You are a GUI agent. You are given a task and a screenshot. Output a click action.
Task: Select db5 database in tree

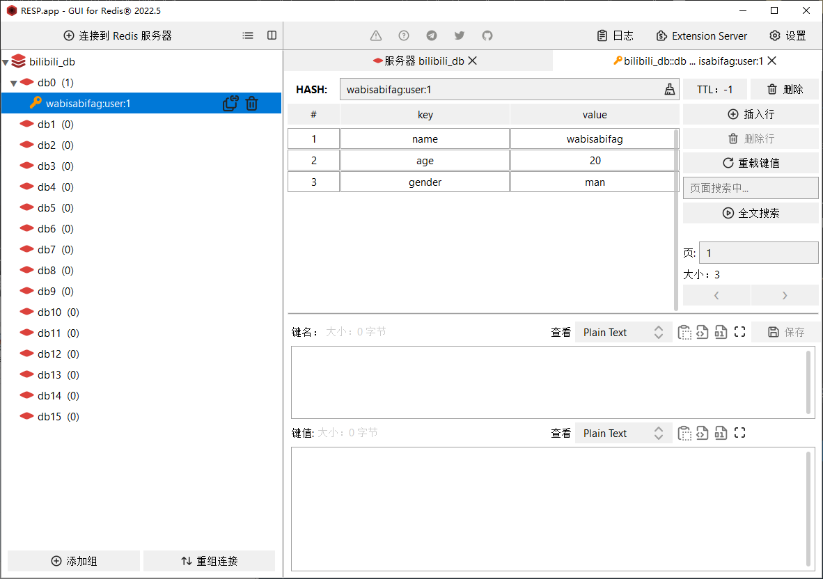pos(141,207)
